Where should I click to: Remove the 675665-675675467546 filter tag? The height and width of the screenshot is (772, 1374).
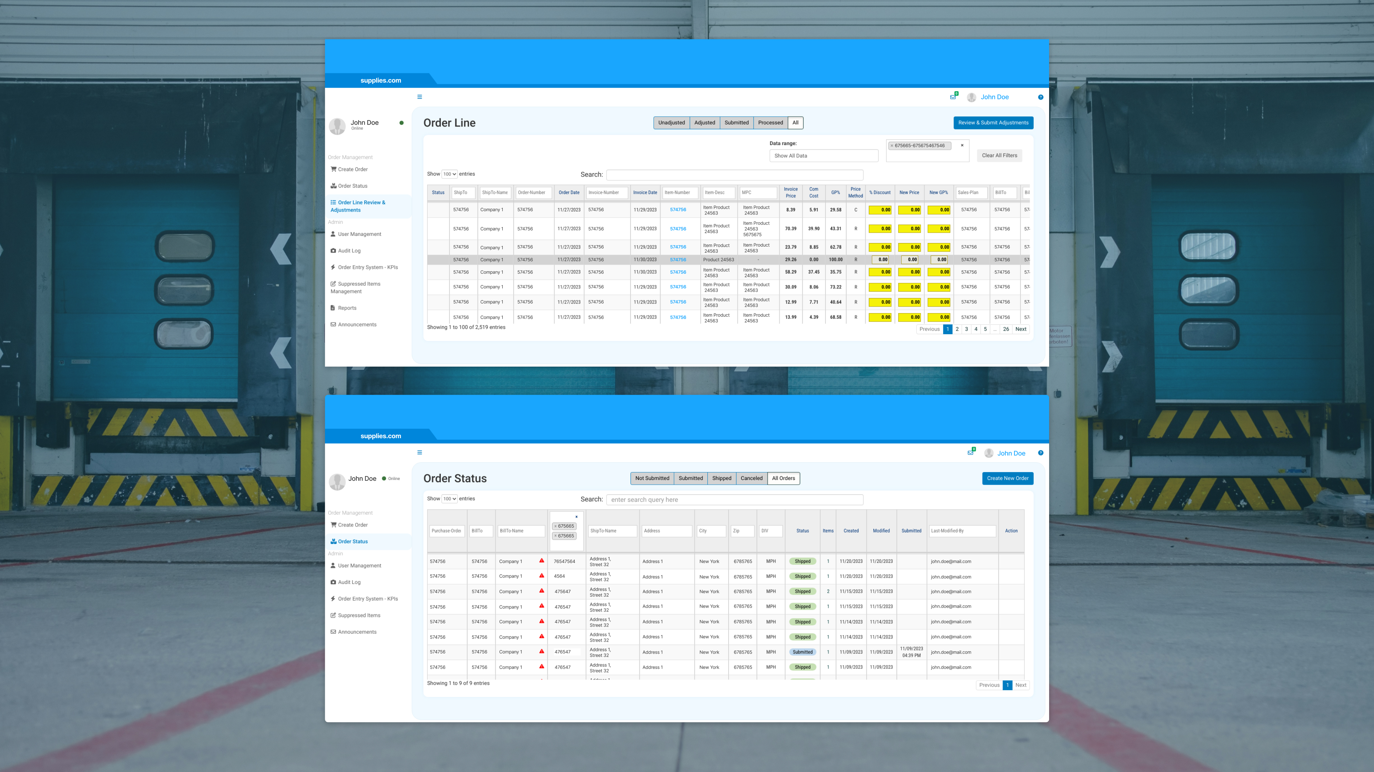pyautogui.click(x=891, y=145)
